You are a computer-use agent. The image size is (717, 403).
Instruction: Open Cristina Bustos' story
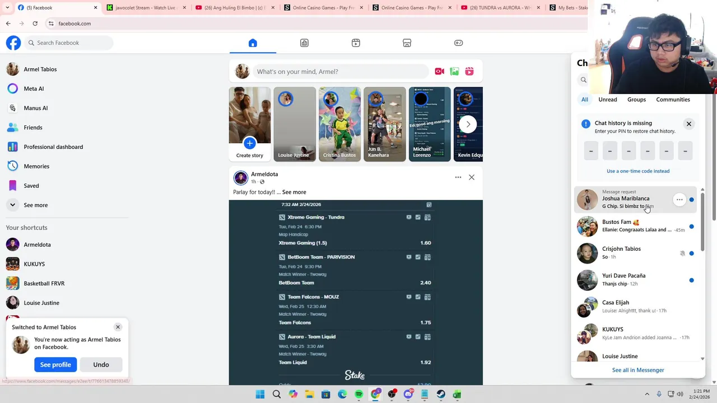(x=339, y=124)
